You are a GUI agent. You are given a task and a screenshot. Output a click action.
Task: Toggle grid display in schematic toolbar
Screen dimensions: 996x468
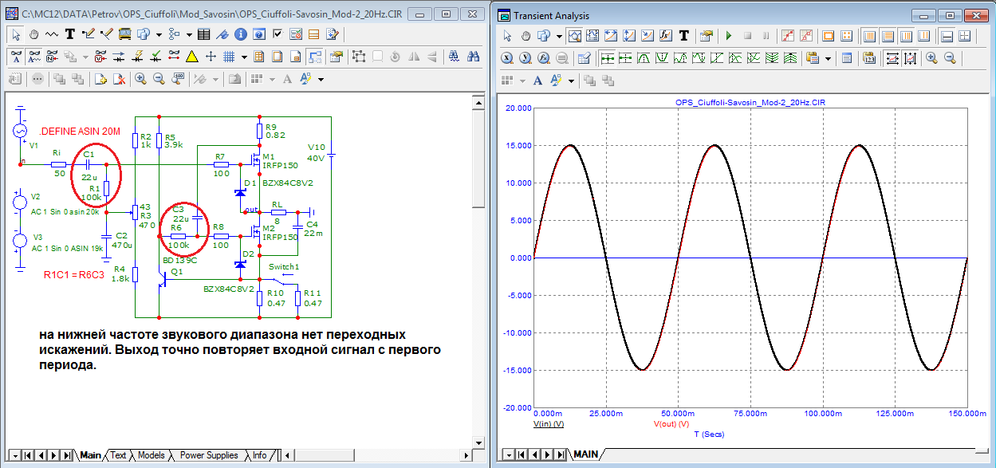[229, 57]
